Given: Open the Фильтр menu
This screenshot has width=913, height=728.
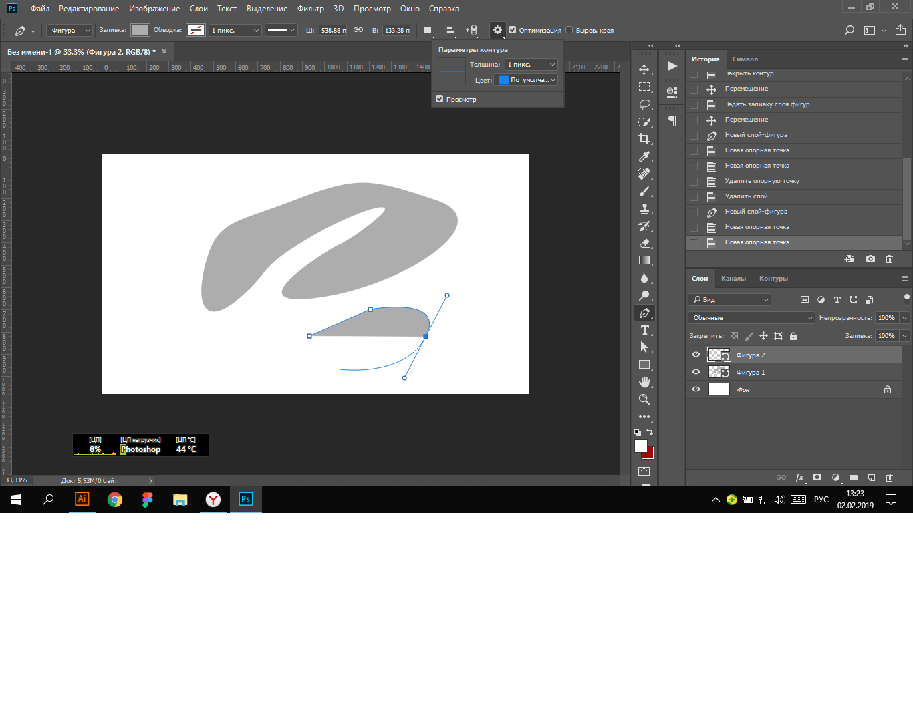Looking at the screenshot, I should click(x=310, y=9).
